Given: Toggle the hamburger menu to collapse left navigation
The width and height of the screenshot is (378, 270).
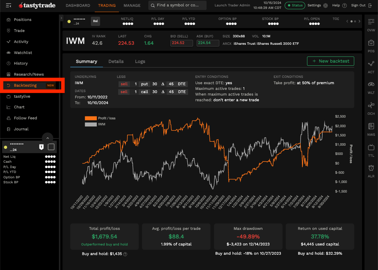Looking at the screenshot, I should click(x=8, y=5).
